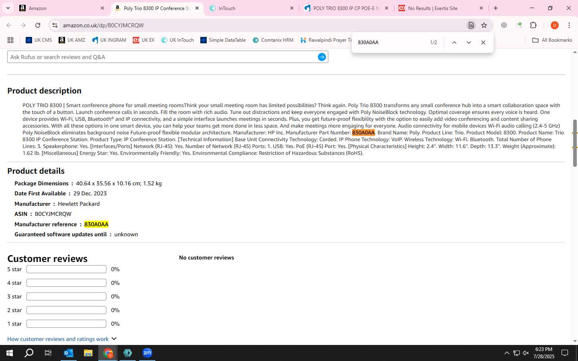Open Windows notification center icon
Screen dimensions: 578x361
pyautogui.click(x=565, y=353)
